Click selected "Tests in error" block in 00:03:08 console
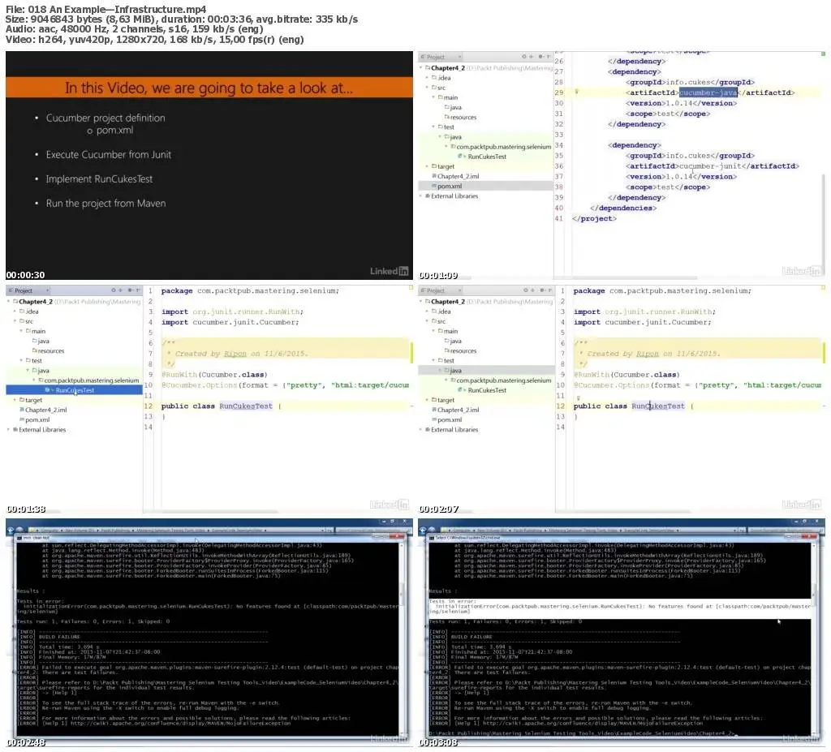This screenshot has height=752, width=831. 620,608
